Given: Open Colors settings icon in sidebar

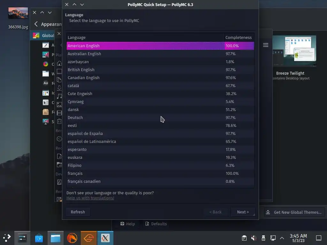Looking at the screenshot, I should click(45, 64).
